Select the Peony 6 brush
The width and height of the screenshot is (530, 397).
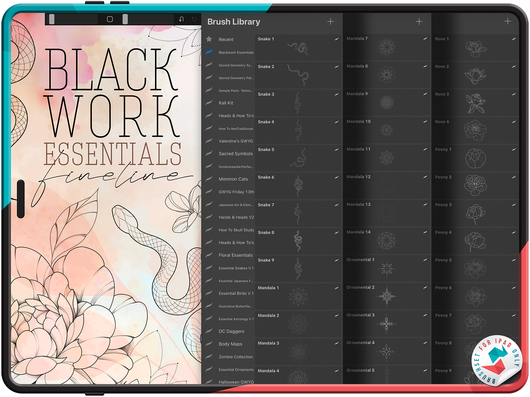[x=475, y=296]
